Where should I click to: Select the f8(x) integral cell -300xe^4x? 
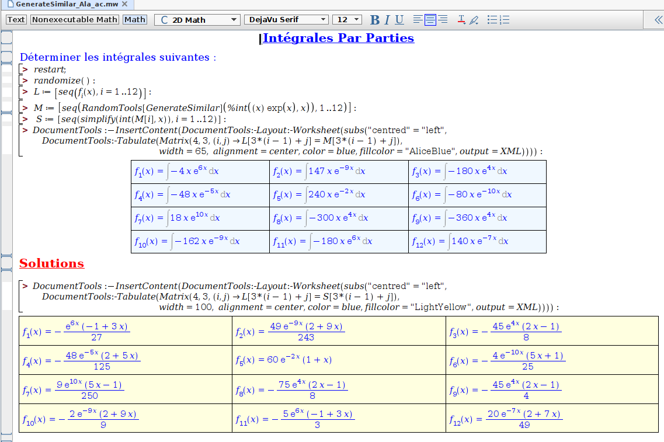[339, 218]
